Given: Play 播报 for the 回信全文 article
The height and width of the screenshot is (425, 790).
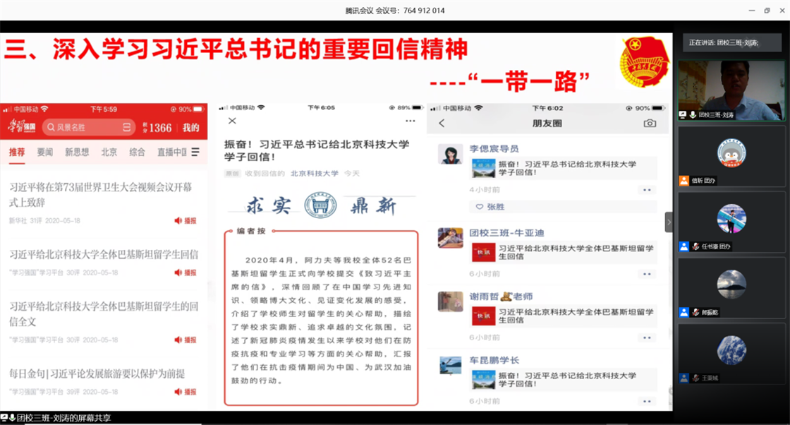Looking at the screenshot, I should (x=186, y=340).
